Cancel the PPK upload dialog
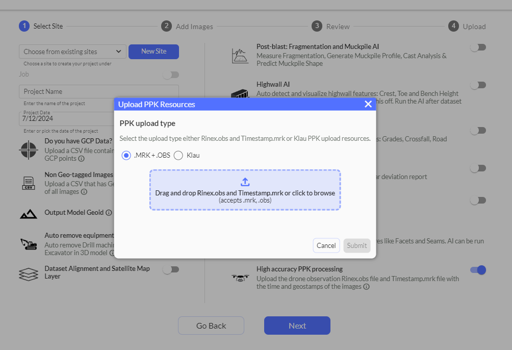The height and width of the screenshot is (350, 512). 326,245
